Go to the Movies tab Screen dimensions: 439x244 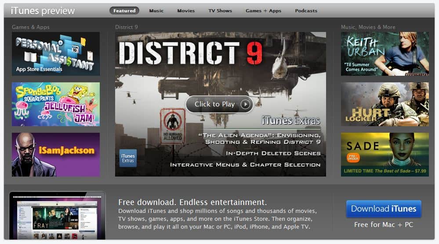186,11
